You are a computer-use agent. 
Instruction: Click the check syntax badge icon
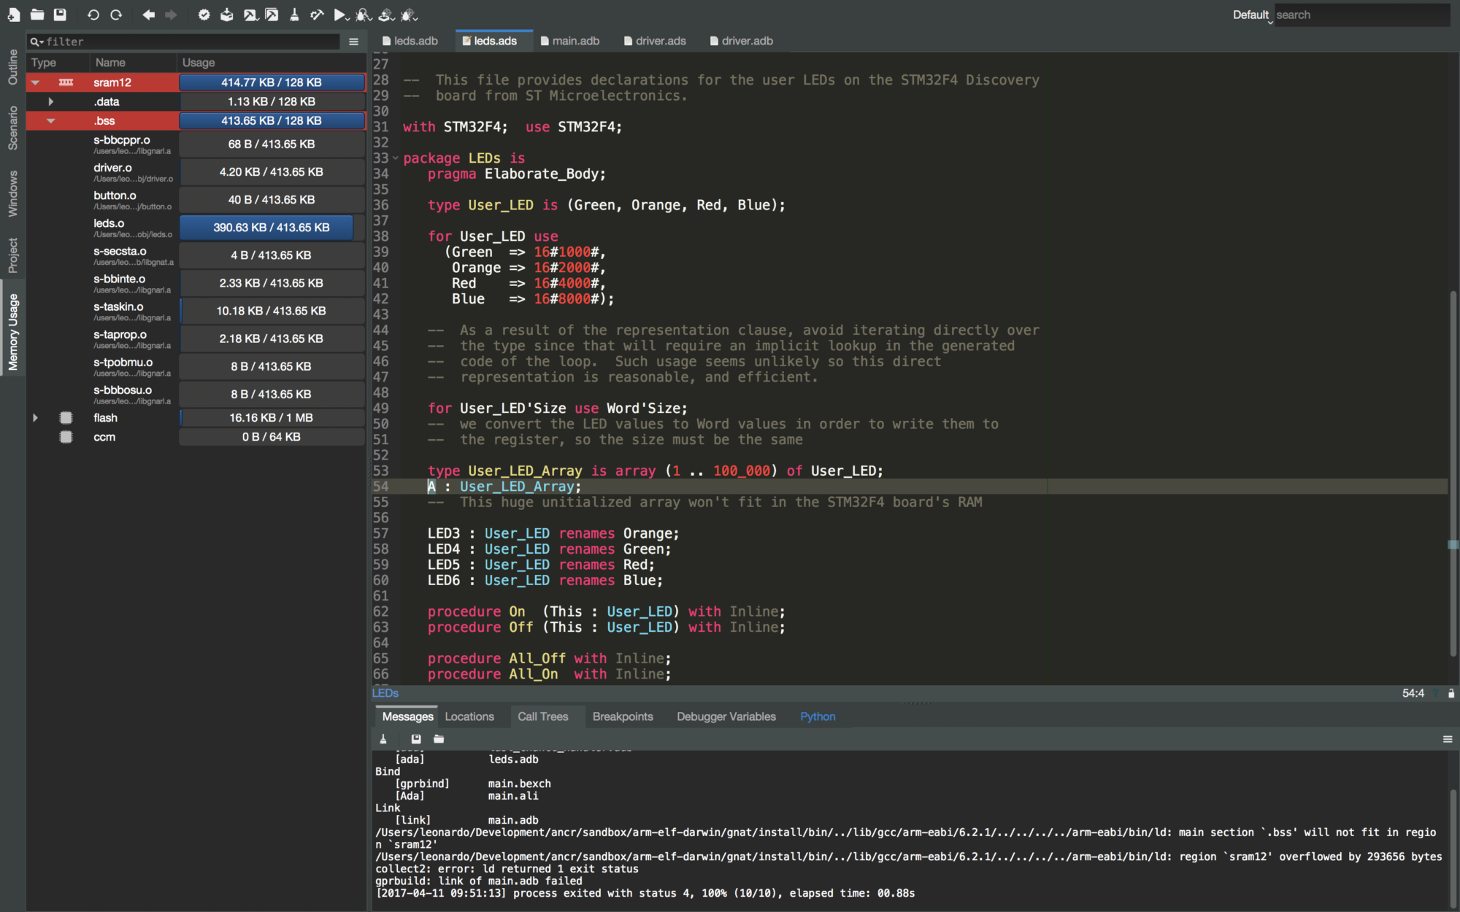pos(204,15)
